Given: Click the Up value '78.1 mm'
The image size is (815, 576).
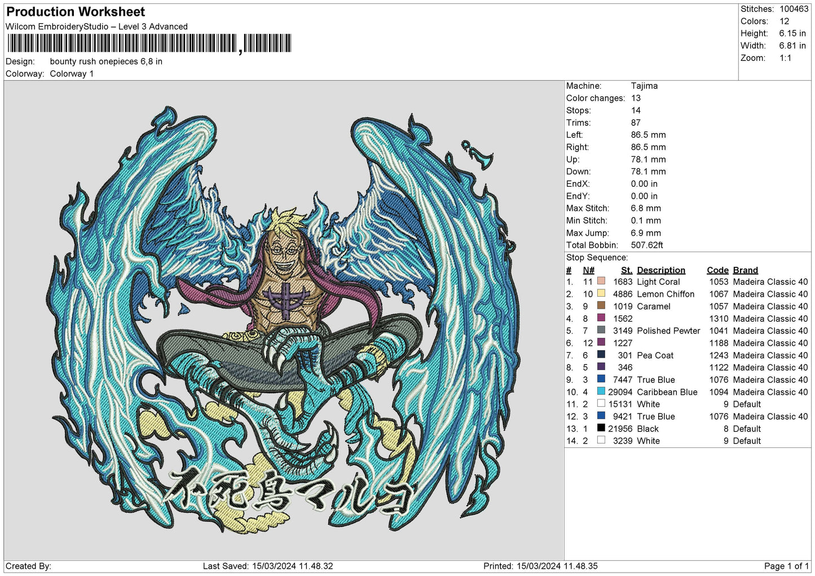Looking at the screenshot, I should [x=648, y=160].
